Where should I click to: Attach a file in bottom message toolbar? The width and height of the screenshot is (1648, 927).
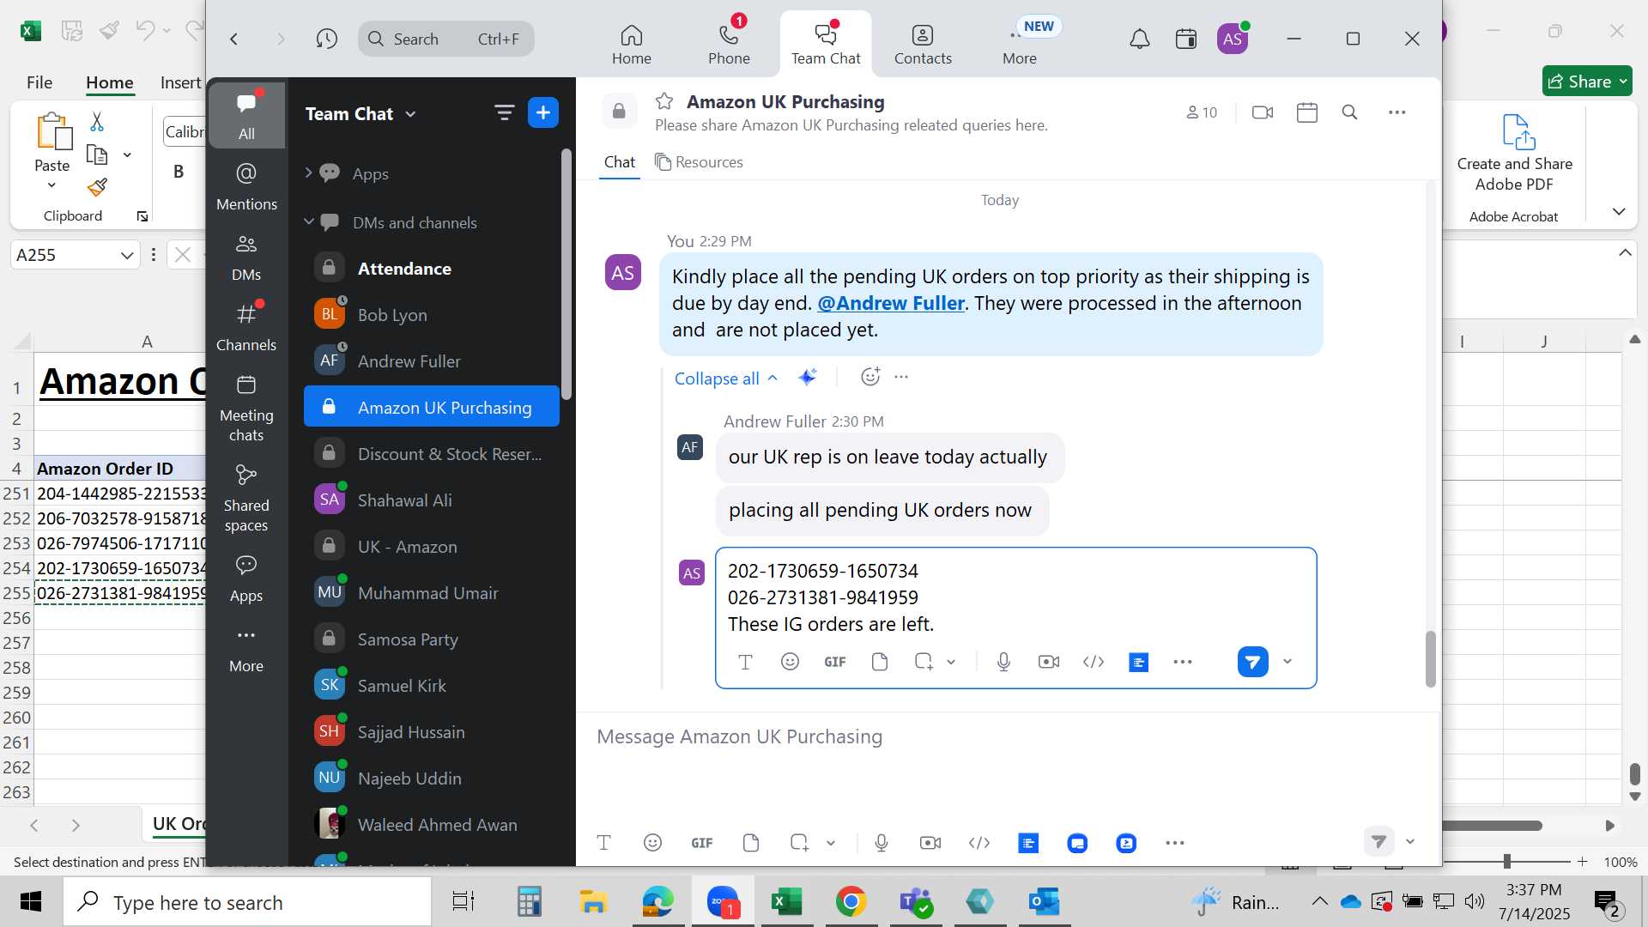click(x=751, y=843)
